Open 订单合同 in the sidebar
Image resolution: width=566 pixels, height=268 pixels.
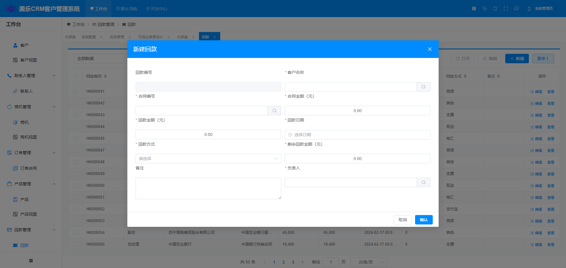point(28,168)
